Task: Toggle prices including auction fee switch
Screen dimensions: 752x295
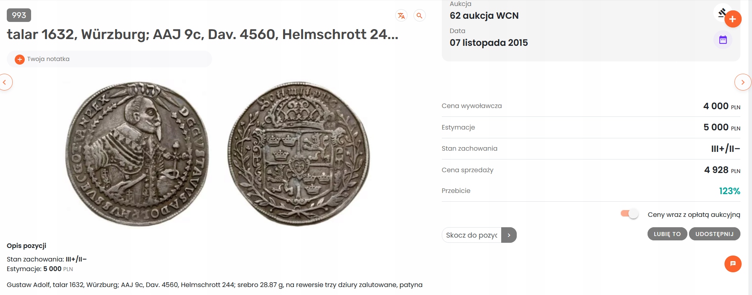Action: 630,214
